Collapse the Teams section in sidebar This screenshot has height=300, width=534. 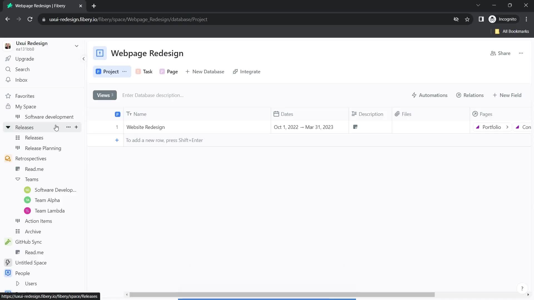click(18, 179)
